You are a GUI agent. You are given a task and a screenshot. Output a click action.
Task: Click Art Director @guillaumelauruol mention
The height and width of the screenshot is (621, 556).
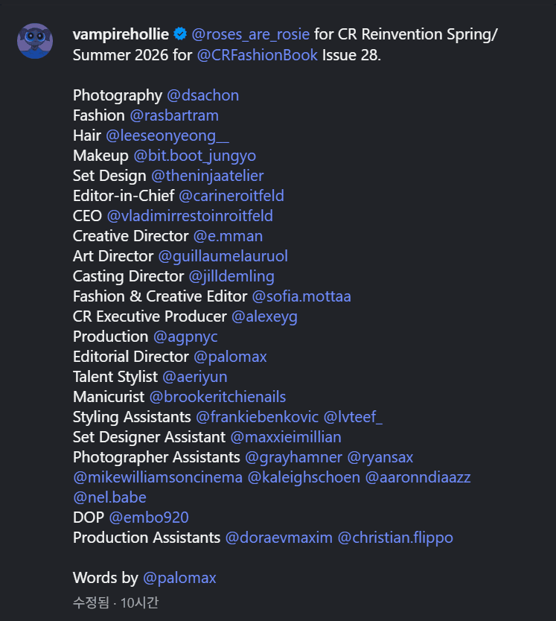(223, 256)
